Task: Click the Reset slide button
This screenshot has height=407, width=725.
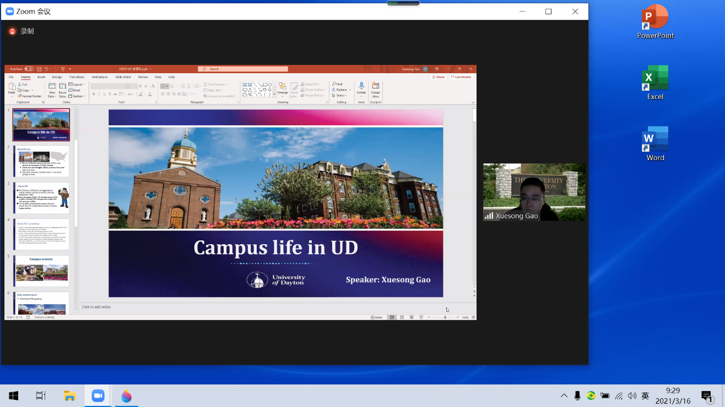Action: [x=74, y=90]
